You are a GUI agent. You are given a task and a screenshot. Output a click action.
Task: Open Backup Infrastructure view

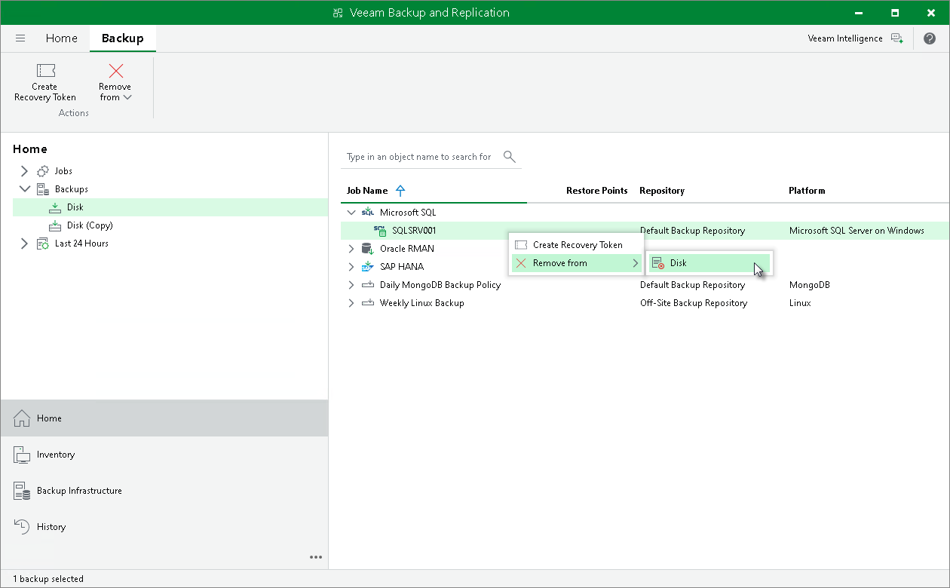pyautogui.click(x=79, y=491)
